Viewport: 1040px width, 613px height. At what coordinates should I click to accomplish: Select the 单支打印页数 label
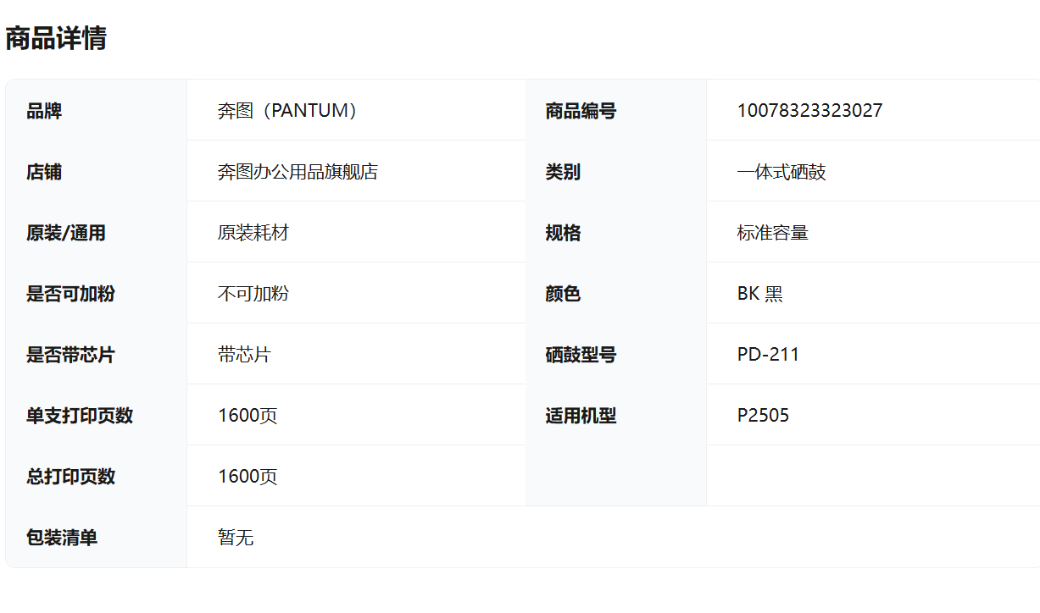click(x=80, y=416)
